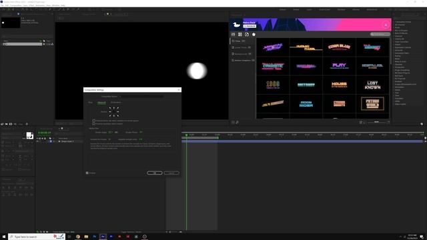The image size is (427, 240).
Task: Open the filter sliders icon in pack panel
Action: coord(233,34)
